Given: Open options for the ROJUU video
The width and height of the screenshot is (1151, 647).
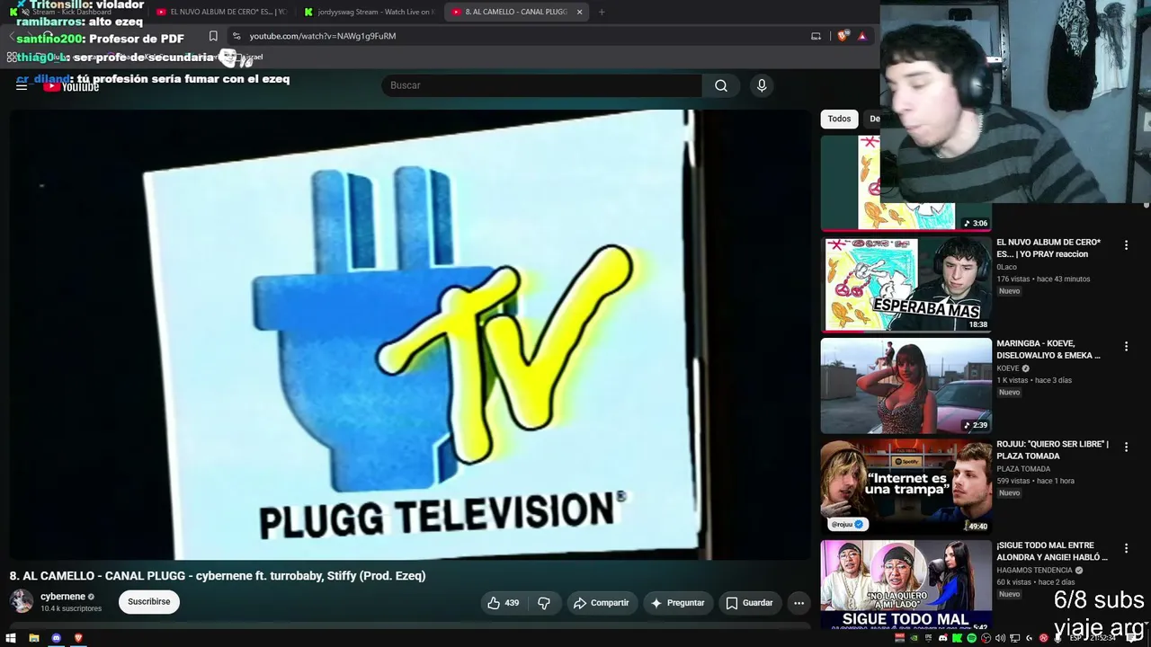Looking at the screenshot, I should point(1126,448).
